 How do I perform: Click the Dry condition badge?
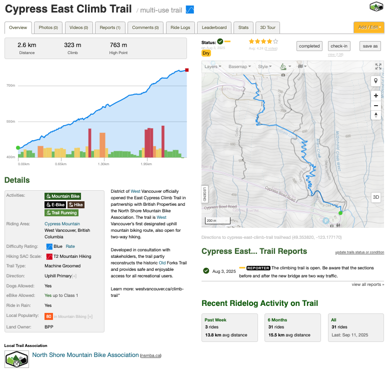[206, 53]
